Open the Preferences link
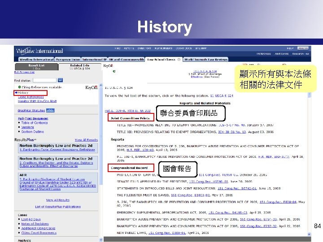Screen dimensions: 323x242 [x=264, y=54]
